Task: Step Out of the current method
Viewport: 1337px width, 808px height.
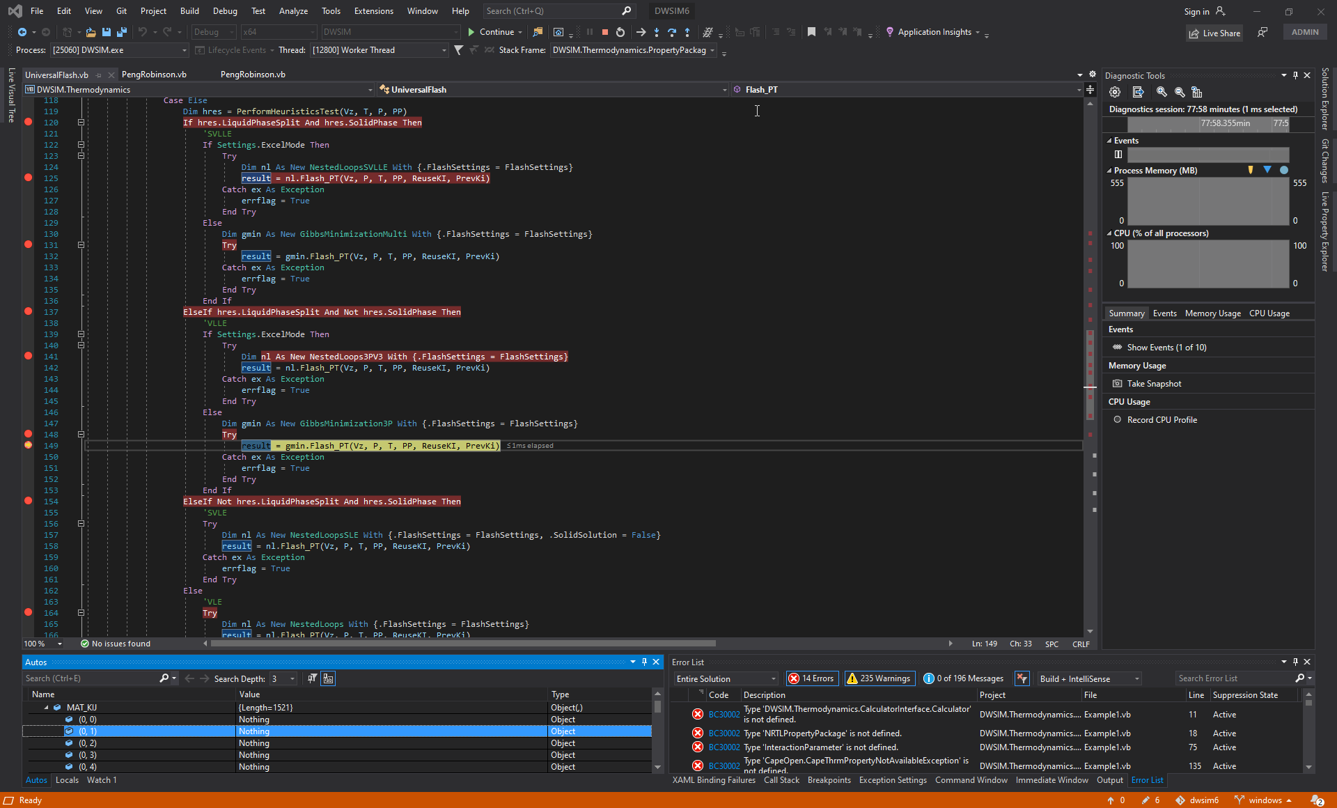Action: pyautogui.click(x=687, y=32)
